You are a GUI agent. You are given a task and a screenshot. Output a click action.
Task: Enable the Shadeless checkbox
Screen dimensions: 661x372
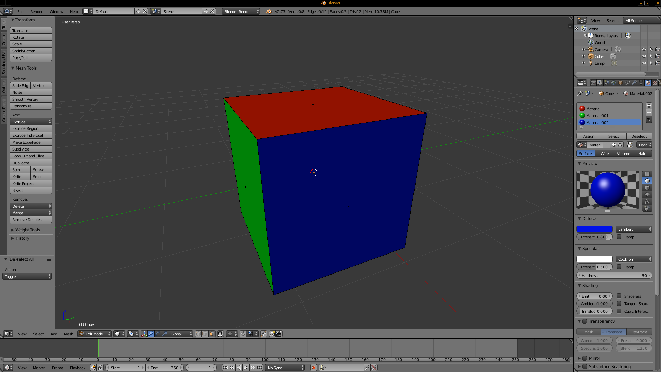coord(619,296)
